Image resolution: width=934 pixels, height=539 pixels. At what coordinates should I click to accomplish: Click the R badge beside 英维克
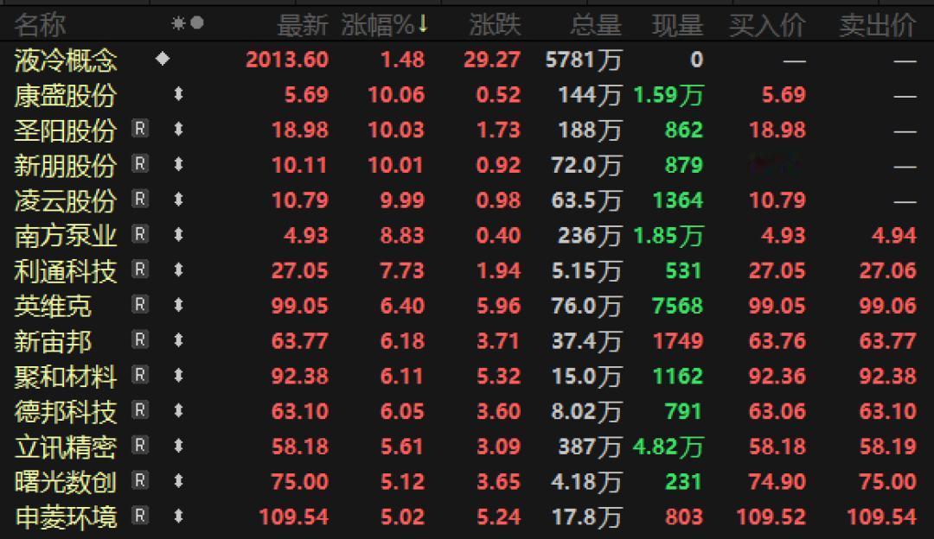tap(140, 305)
